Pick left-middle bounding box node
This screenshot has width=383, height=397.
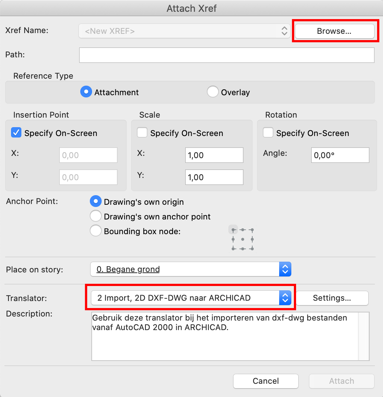(233, 239)
